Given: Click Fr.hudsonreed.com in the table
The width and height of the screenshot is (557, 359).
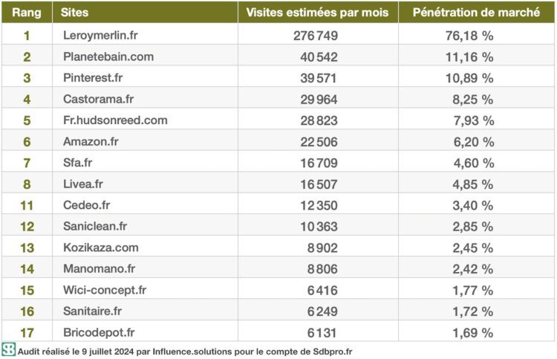Looking at the screenshot, I should (115, 120).
